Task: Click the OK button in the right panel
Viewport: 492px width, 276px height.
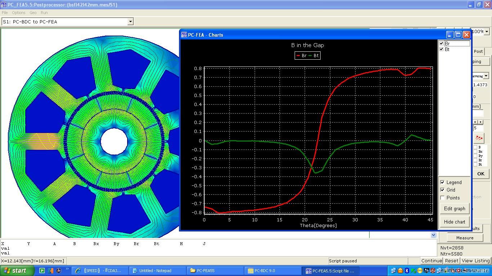Action: pyautogui.click(x=481, y=174)
